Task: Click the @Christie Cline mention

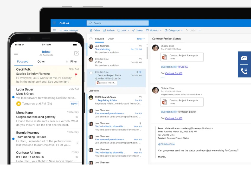Action: coord(166,144)
